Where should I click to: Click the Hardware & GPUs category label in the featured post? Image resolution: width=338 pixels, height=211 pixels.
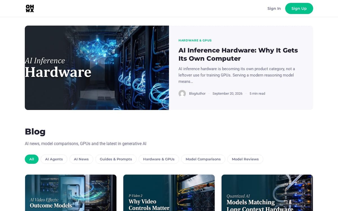click(195, 40)
